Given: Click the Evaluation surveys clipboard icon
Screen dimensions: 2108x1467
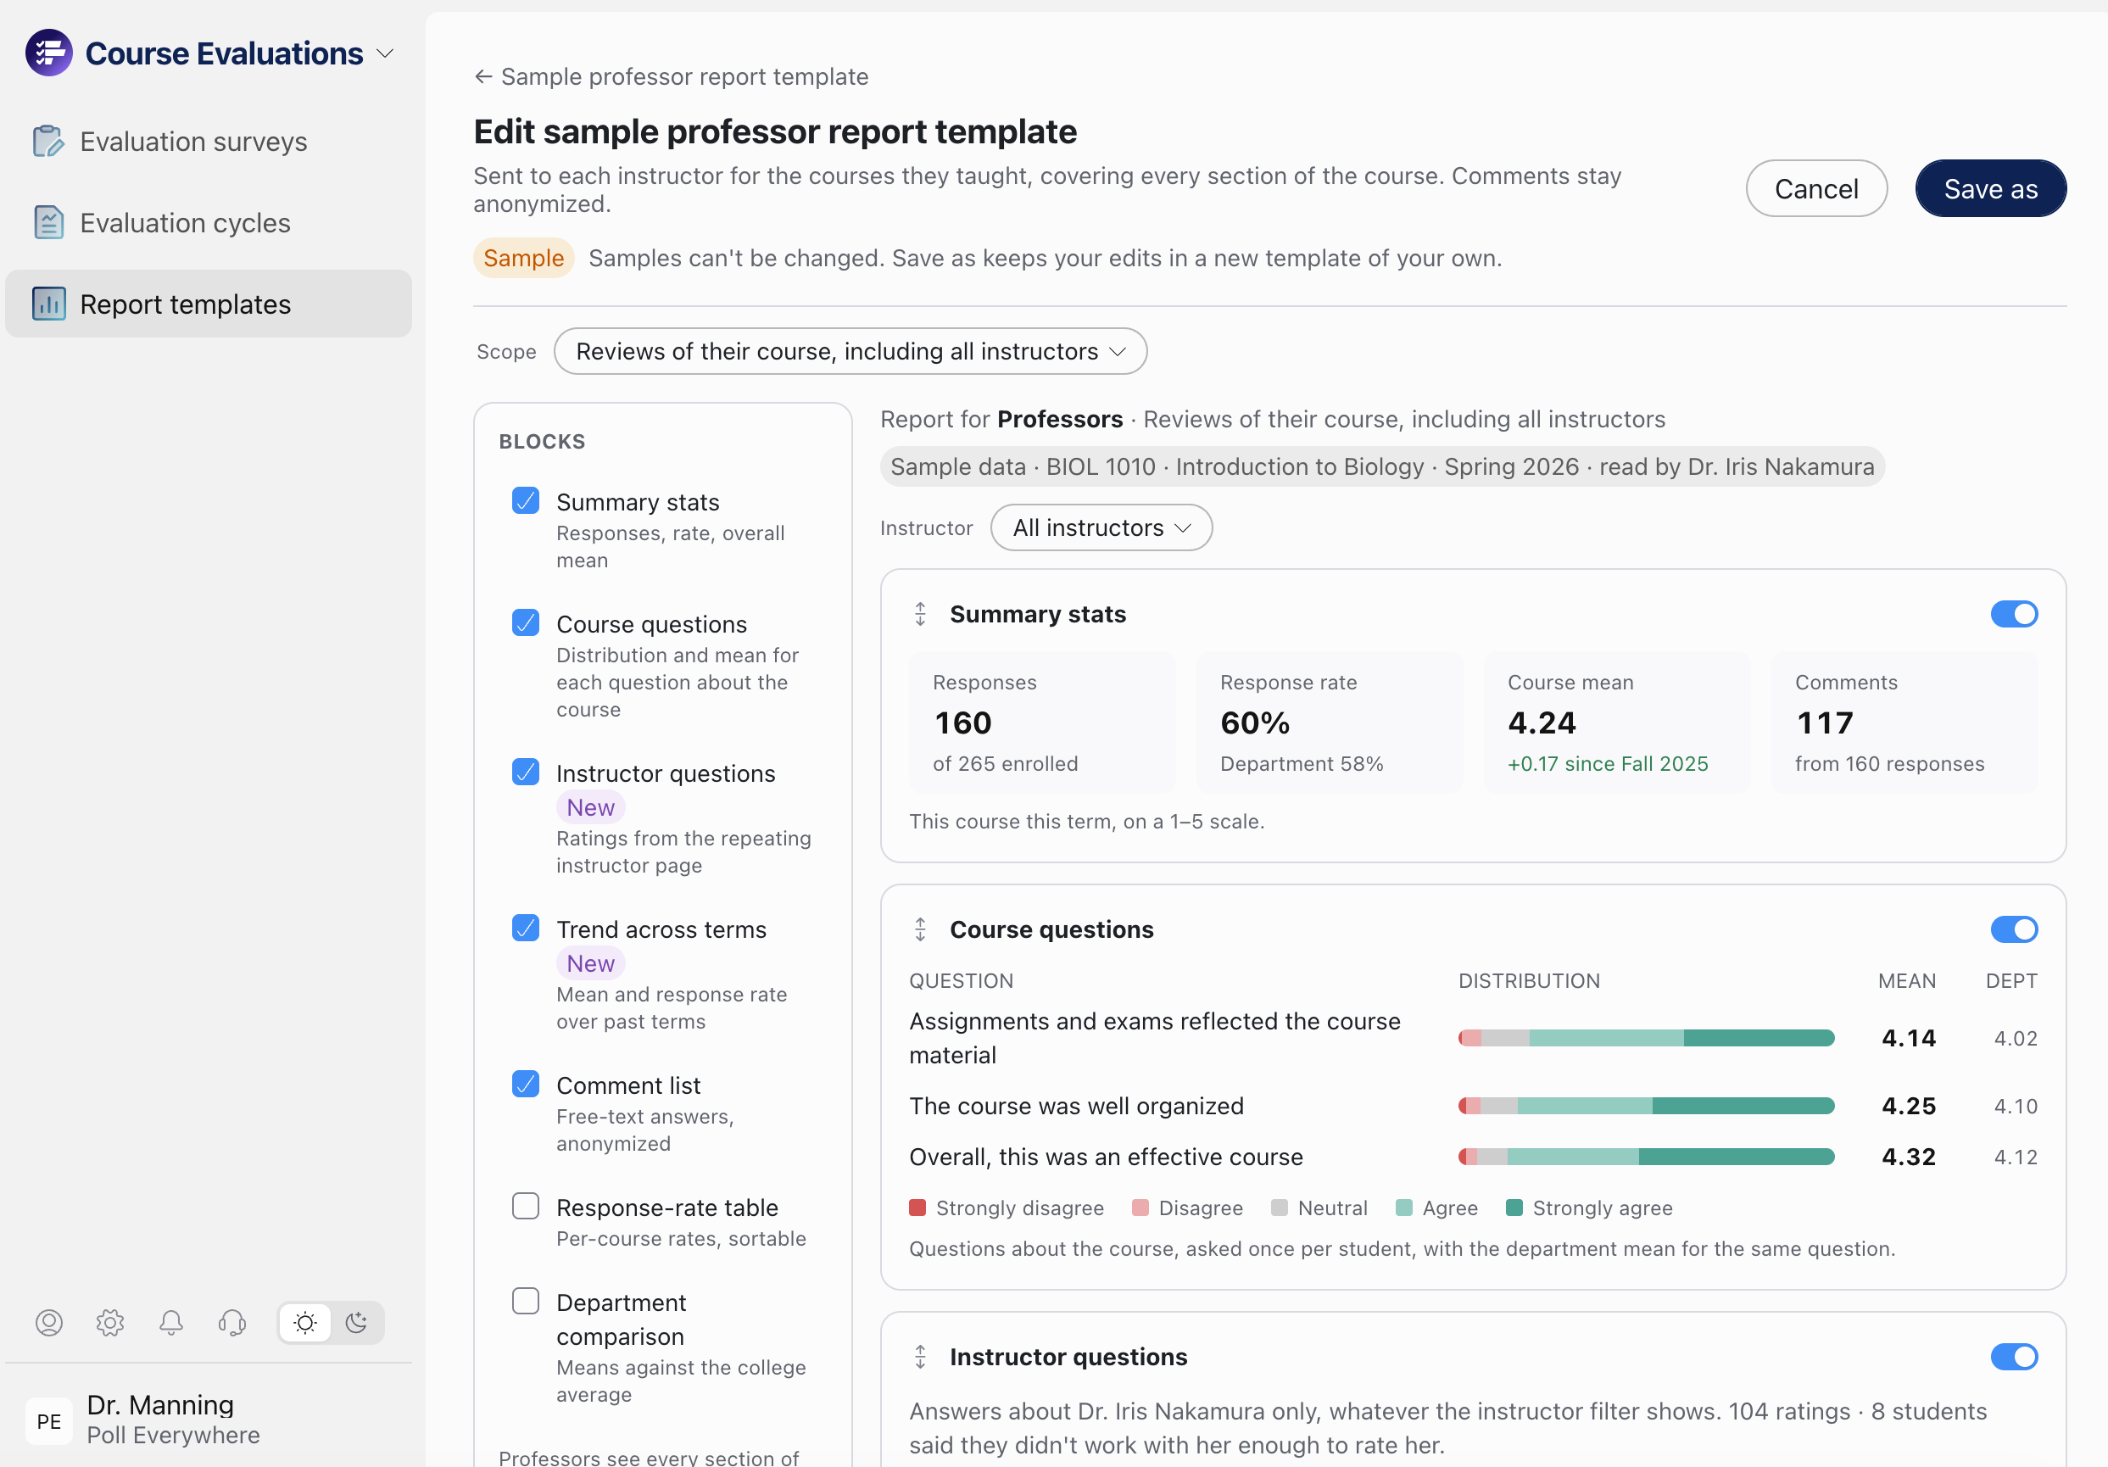Looking at the screenshot, I should coord(48,142).
